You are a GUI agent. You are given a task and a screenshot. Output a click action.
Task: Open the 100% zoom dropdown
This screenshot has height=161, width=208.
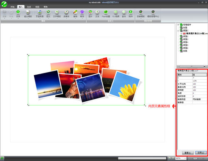click(x=185, y=158)
